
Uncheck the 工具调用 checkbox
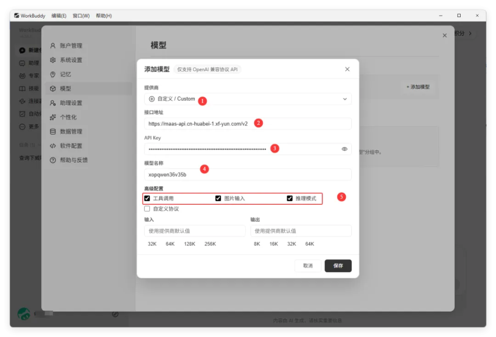click(147, 198)
